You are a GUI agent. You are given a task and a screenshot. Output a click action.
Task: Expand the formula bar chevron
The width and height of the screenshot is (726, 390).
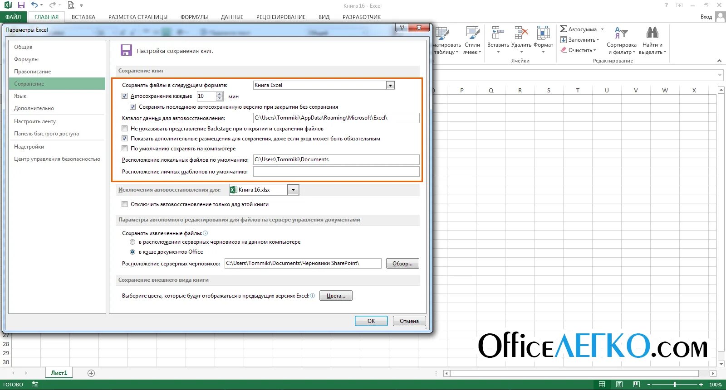click(720, 75)
